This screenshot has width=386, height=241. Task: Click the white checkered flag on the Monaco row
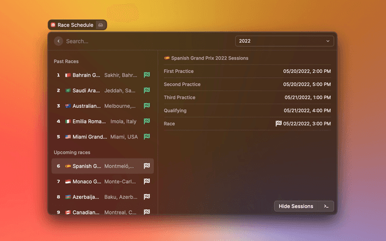coord(147,181)
